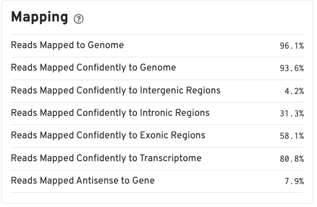Click the word Exonic in the table
The image size is (317, 207).
coord(154,135)
